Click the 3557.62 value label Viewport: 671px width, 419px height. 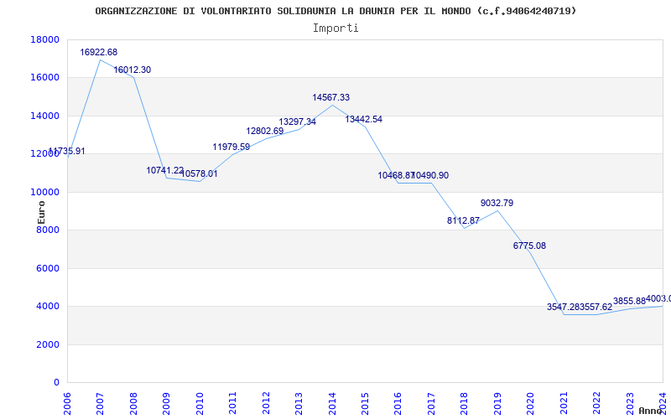(x=596, y=307)
